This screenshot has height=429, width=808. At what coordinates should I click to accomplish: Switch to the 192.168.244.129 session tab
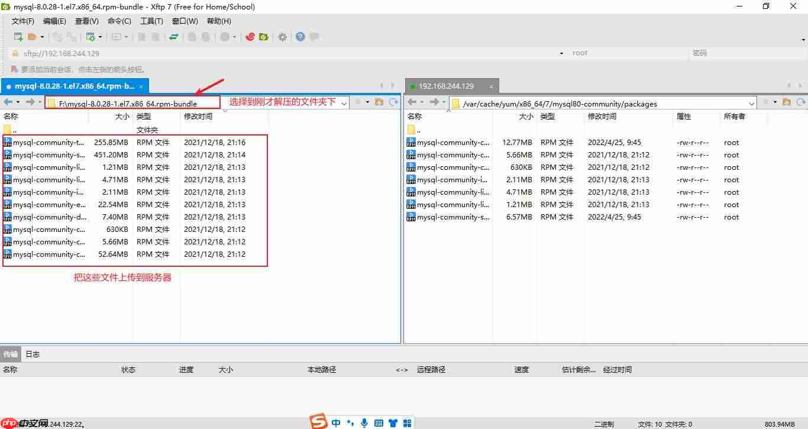(x=447, y=86)
